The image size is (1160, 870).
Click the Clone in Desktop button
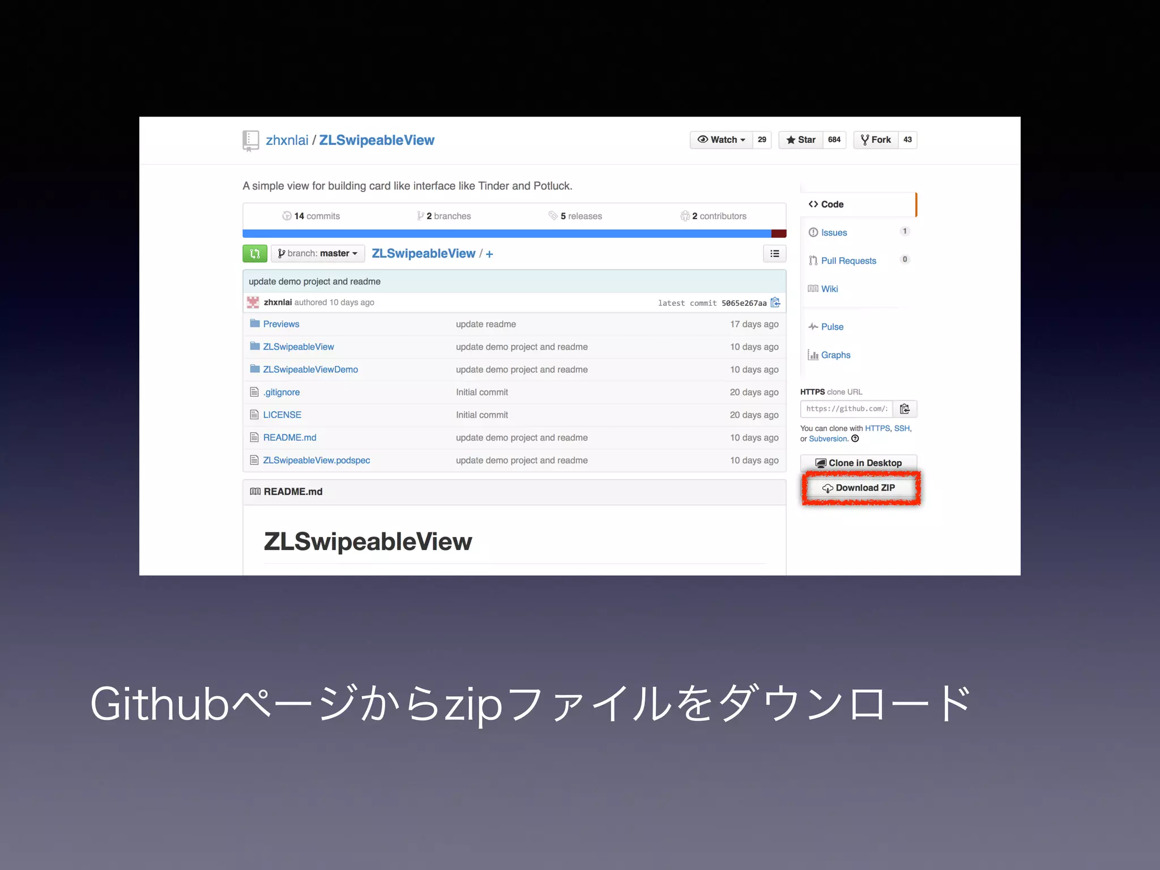pos(859,463)
